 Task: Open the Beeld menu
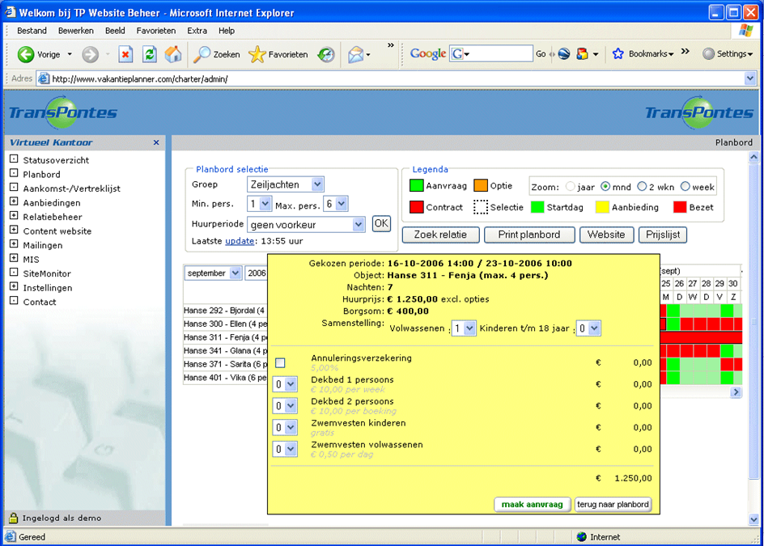click(x=115, y=31)
